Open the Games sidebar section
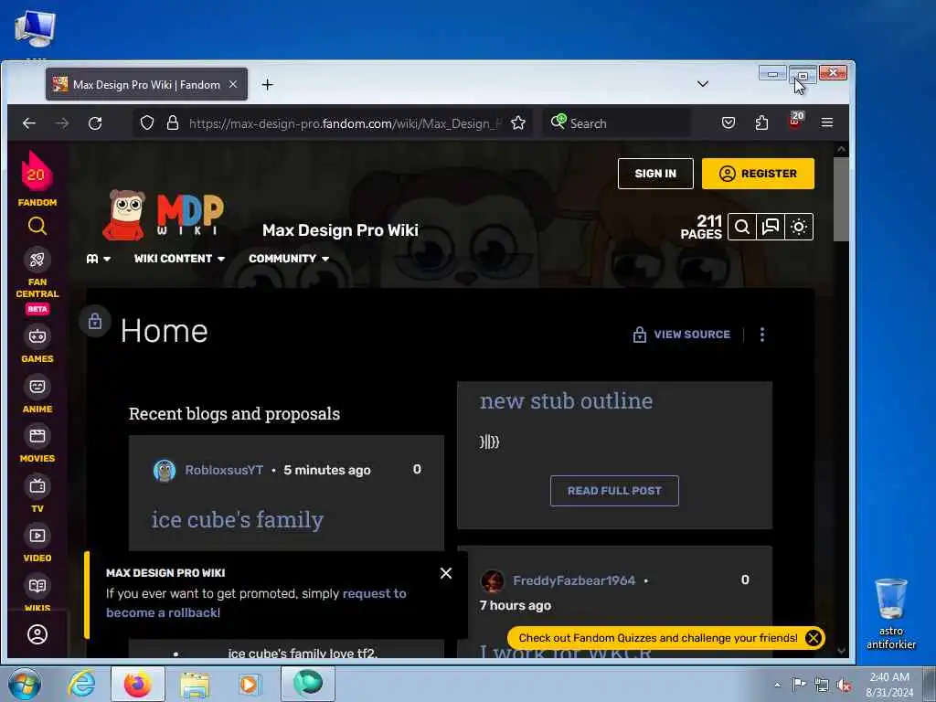 click(37, 344)
